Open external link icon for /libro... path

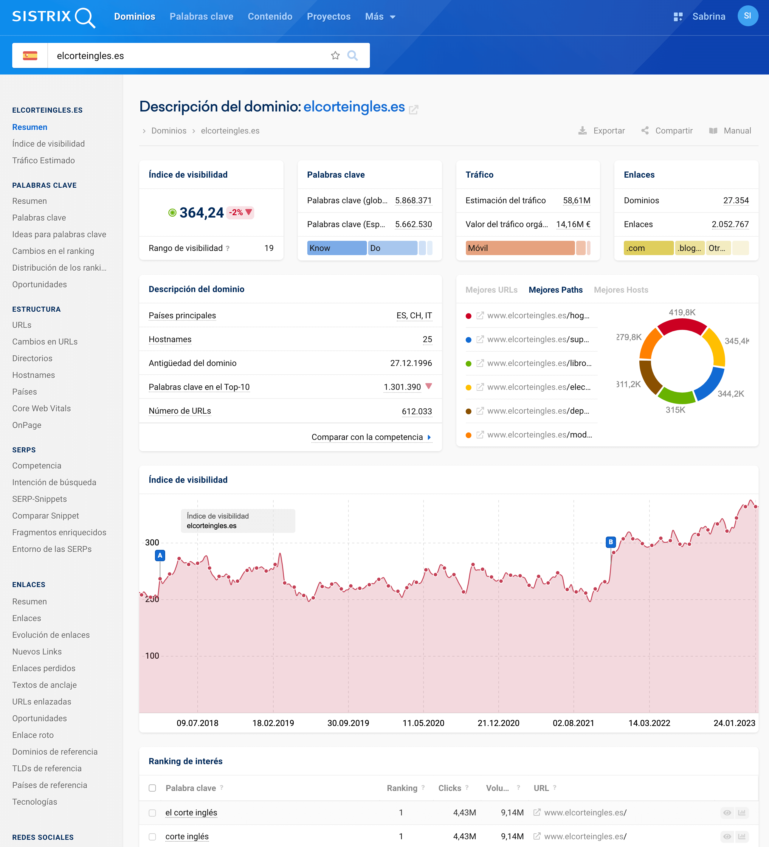(480, 363)
